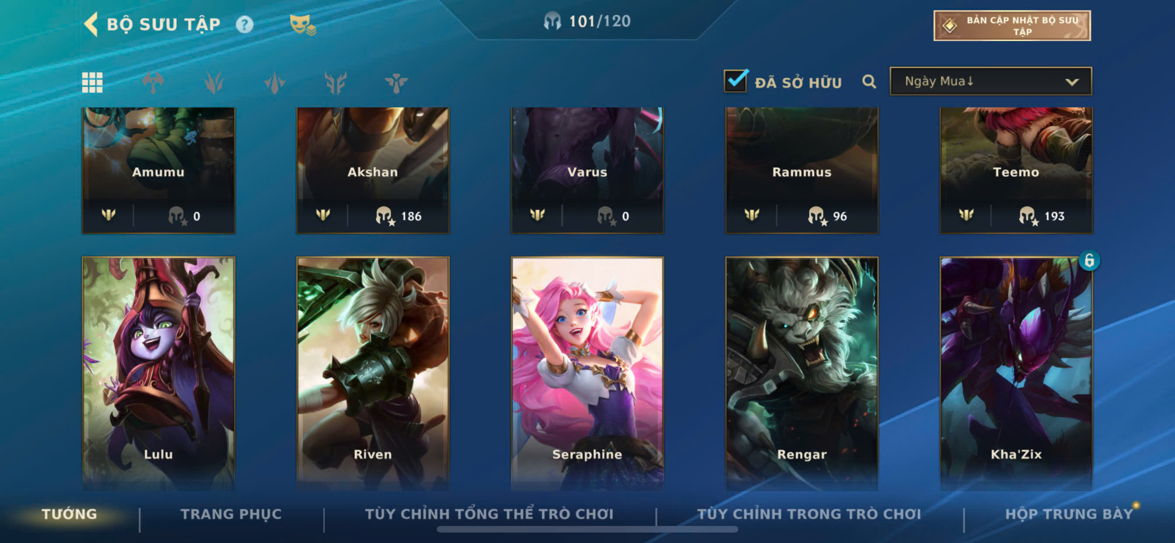
Task: Filter champions by the fifth role icon
Action: point(396,83)
